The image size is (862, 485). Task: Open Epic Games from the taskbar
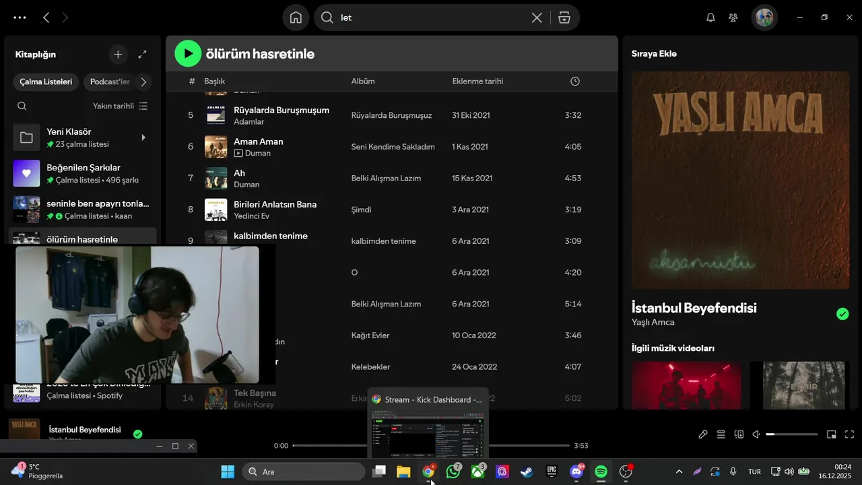(552, 472)
